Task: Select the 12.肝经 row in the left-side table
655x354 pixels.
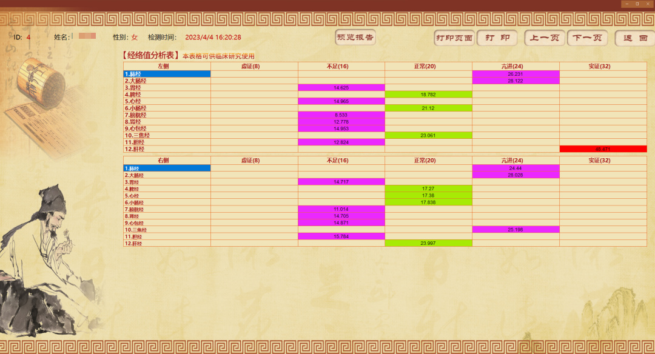Action: [x=167, y=149]
